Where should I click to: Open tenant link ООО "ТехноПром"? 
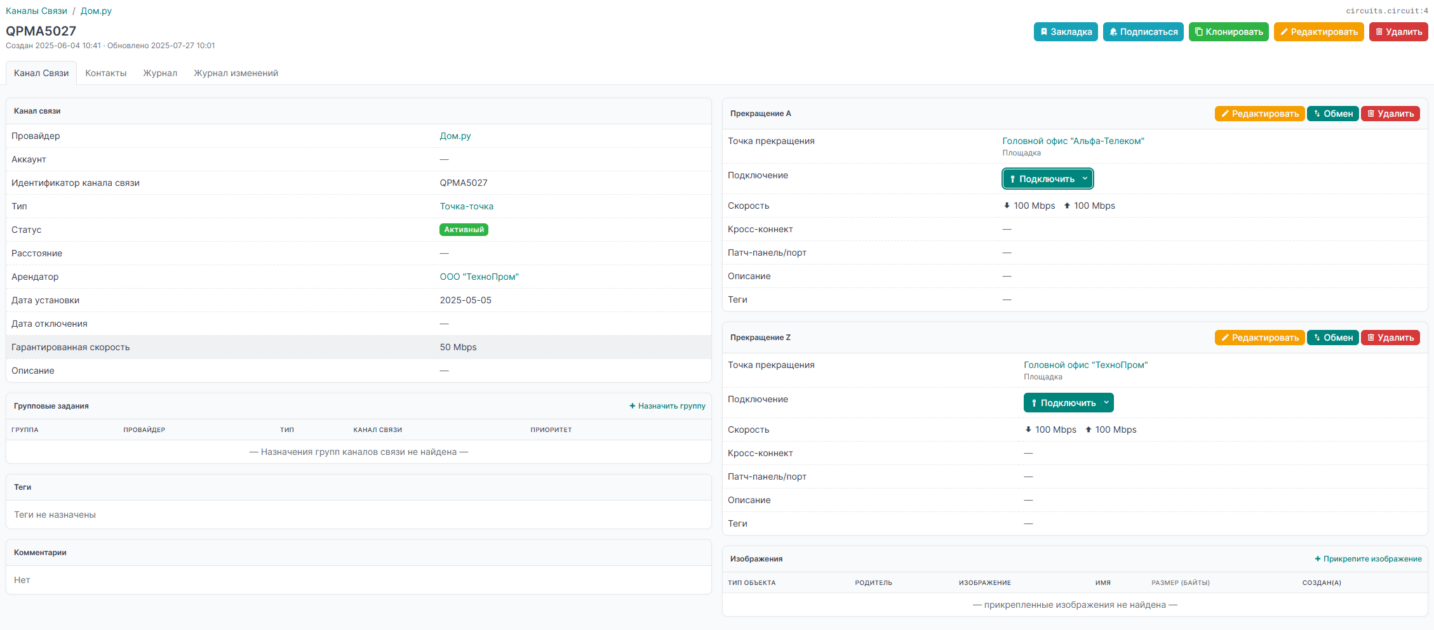tap(479, 277)
